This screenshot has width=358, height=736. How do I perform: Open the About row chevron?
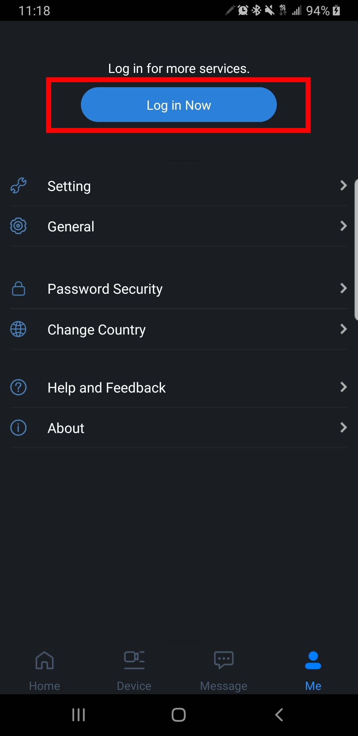click(x=343, y=428)
